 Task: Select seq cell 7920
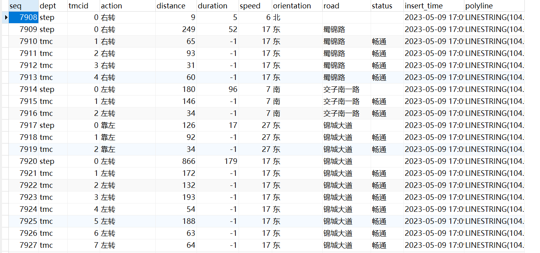point(24,161)
